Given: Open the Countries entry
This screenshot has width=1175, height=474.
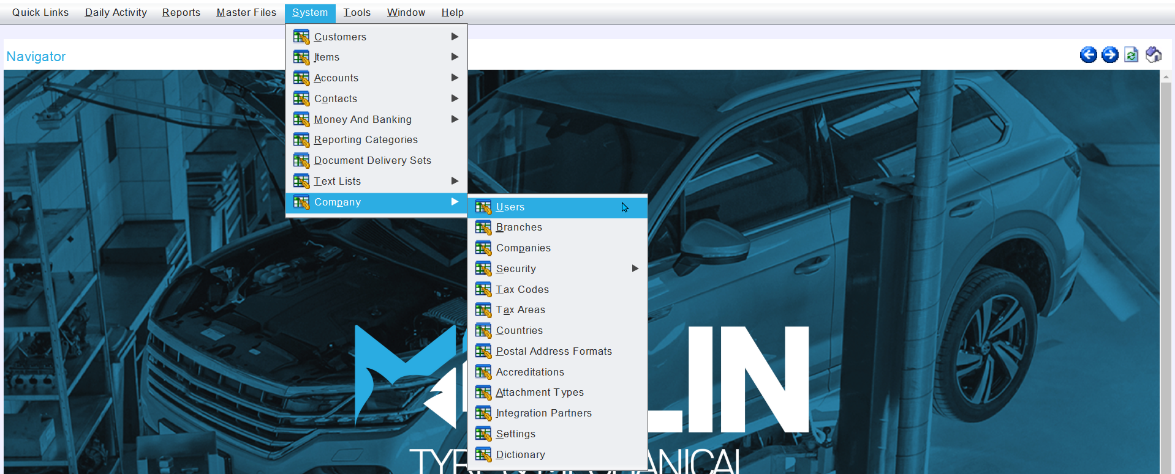Looking at the screenshot, I should (x=557, y=330).
